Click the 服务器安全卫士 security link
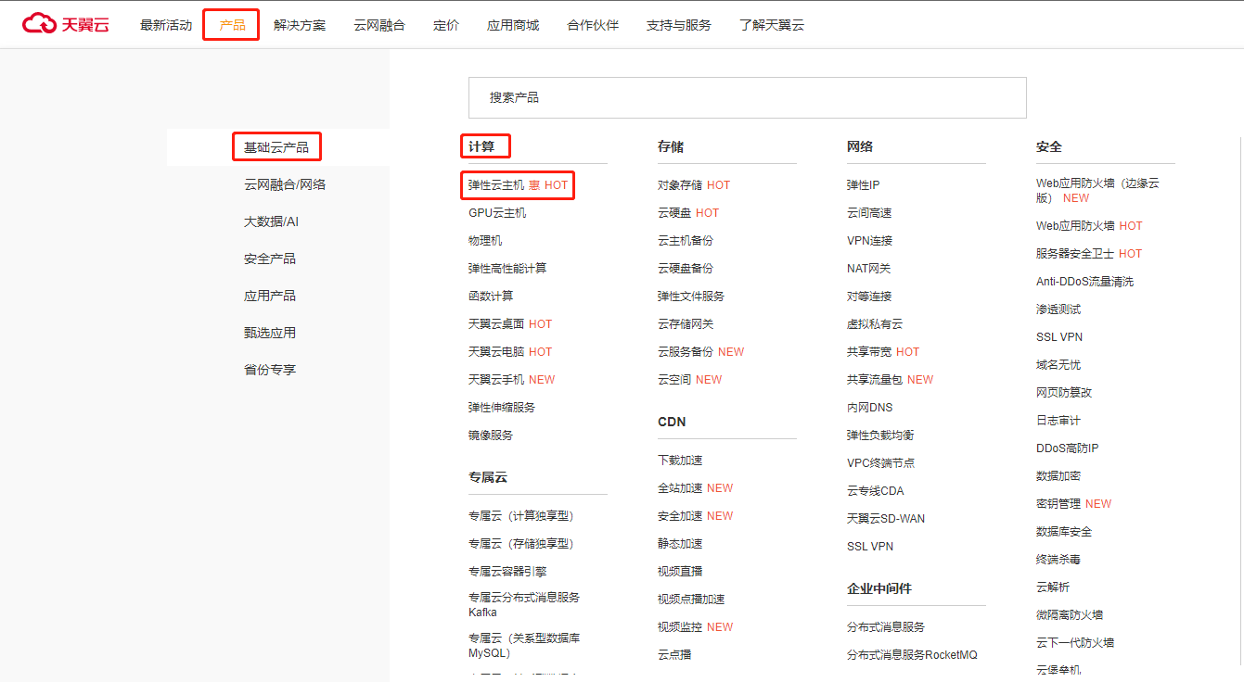Screen dimensions: 1244x682 (1074, 254)
